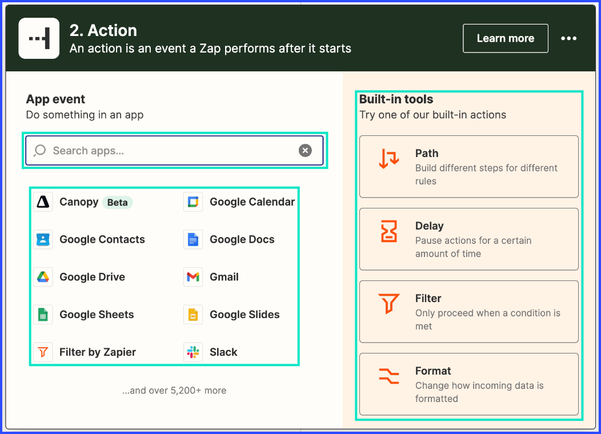Select the Google Docs icon
Image resolution: width=601 pixels, height=434 pixels.
(193, 239)
